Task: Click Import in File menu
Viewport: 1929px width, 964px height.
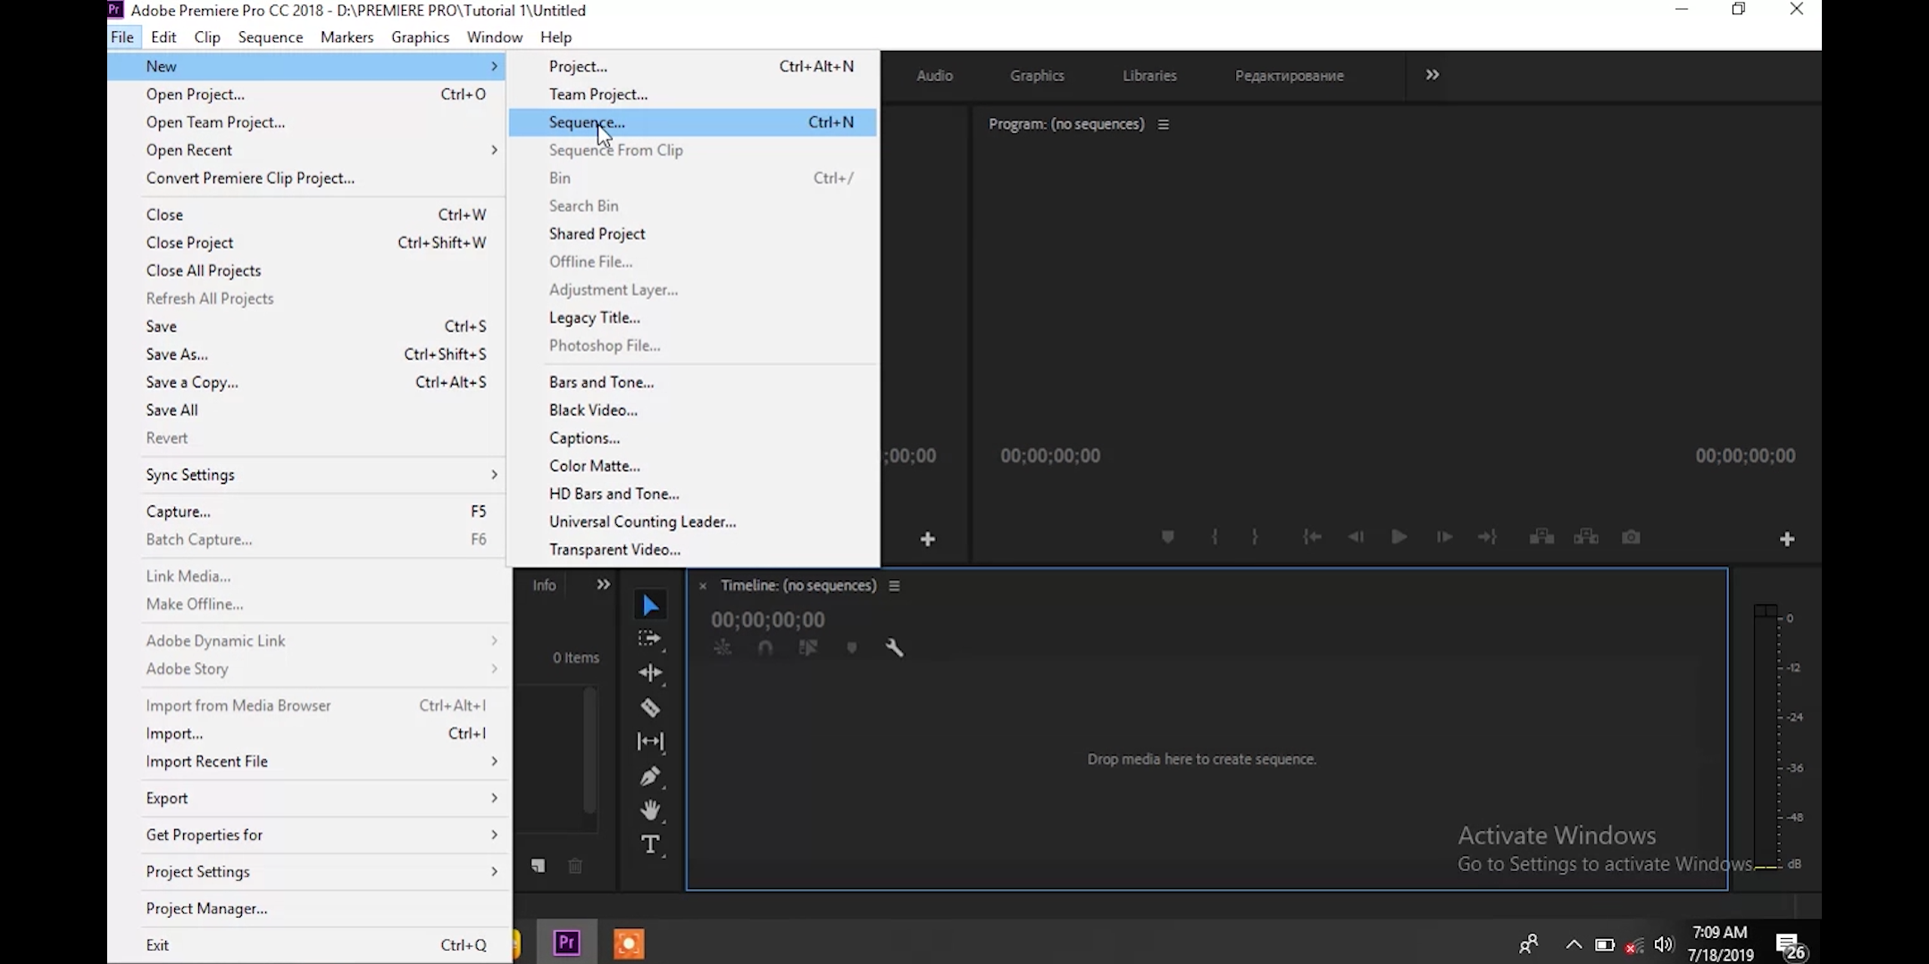Action: [x=307, y=734]
